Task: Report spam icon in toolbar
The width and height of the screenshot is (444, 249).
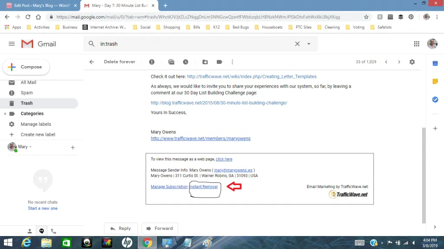Action: (x=152, y=62)
